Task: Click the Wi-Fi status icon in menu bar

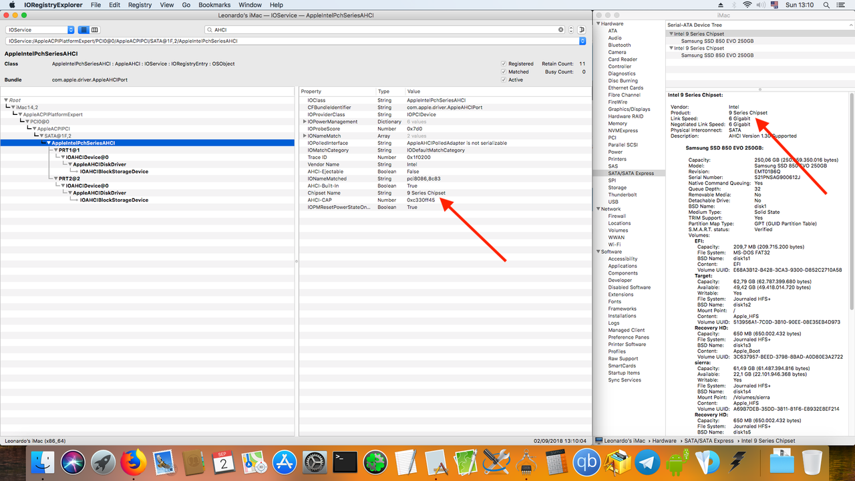Action: coord(747,5)
